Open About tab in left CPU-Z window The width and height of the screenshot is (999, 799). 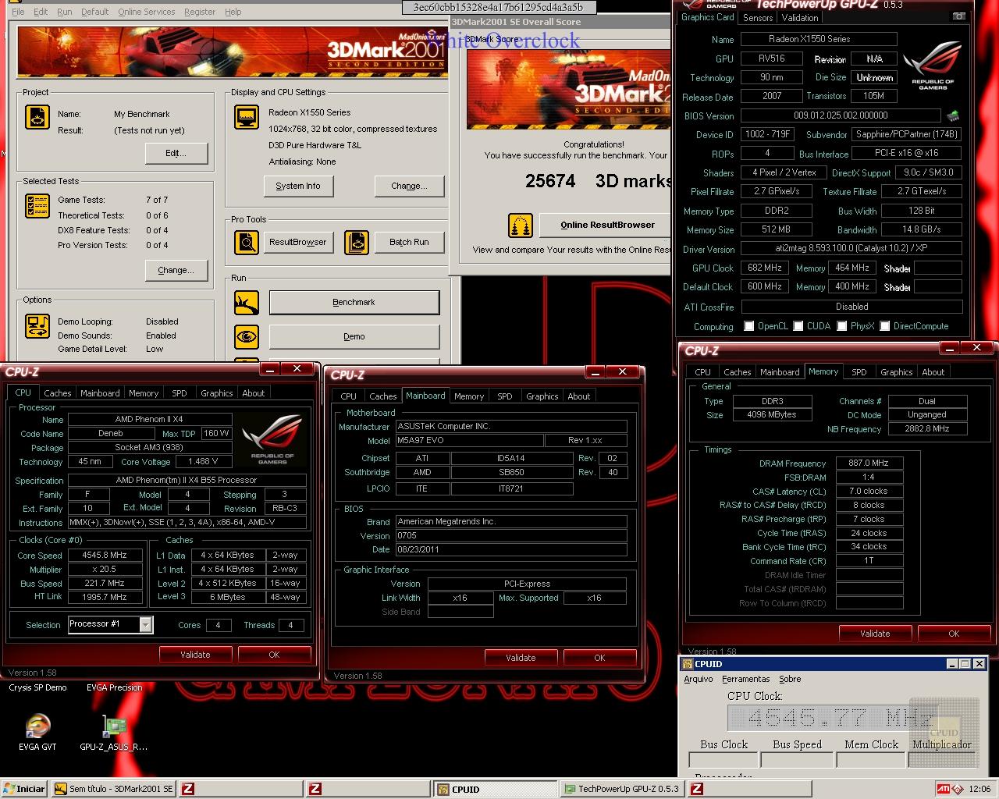pyautogui.click(x=254, y=393)
